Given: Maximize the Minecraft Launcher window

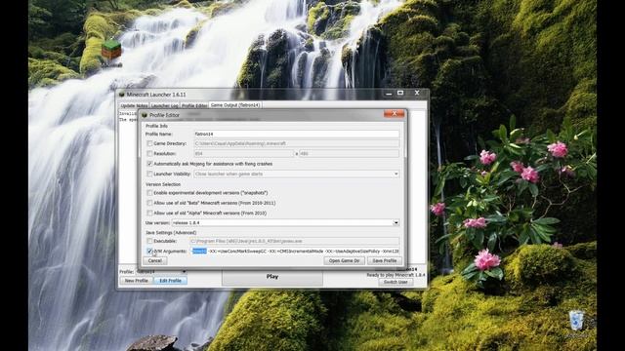Looking at the screenshot, I should pos(400,94).
